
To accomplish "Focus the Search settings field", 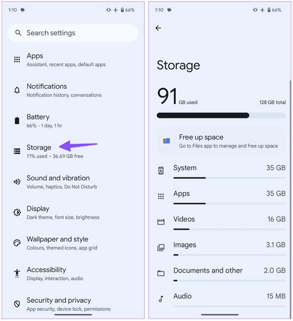I will pos(74,33).
